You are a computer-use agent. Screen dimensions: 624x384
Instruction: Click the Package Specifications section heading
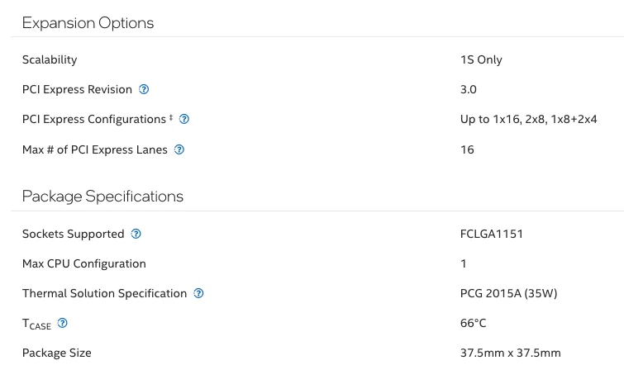coord(102,197)
